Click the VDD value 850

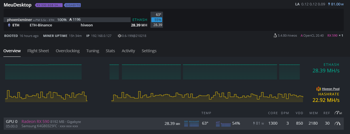pyautogui.click(x=300, y=123)
